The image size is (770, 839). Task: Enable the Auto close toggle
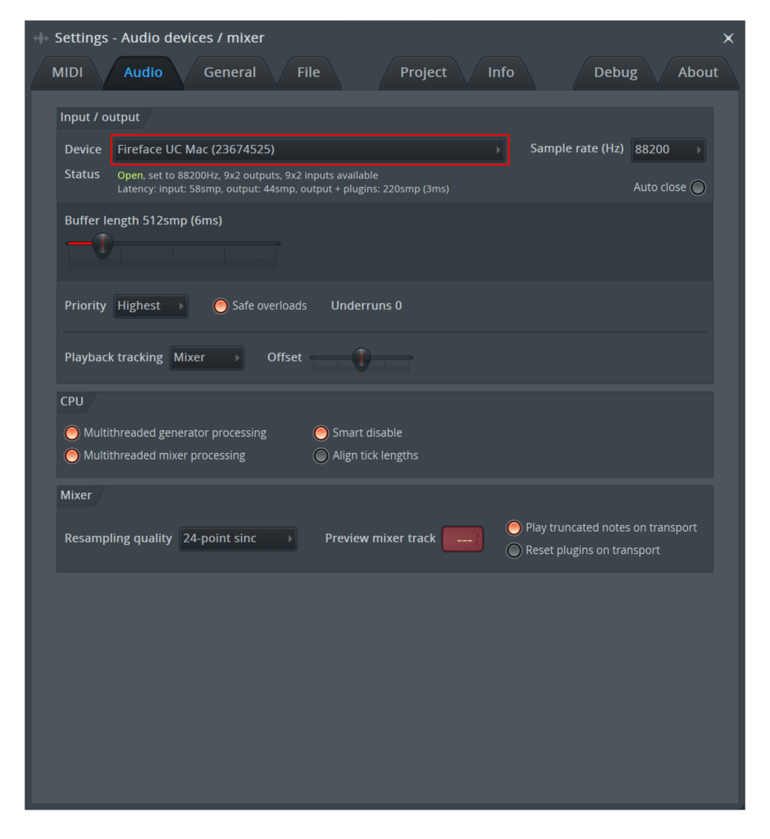698,188
